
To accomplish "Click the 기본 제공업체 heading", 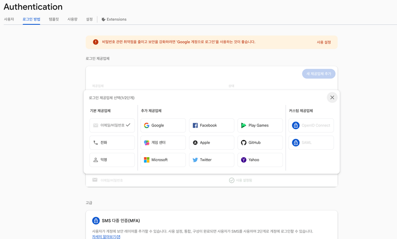I will [x=100, y=111].
